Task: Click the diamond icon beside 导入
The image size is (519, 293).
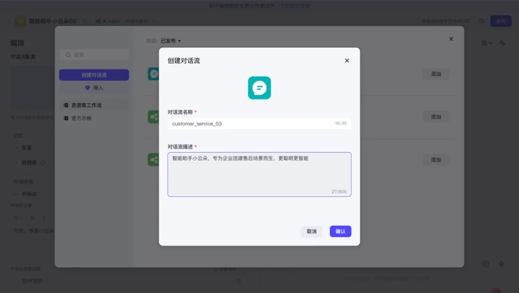Action: click(x=87, y=88)
